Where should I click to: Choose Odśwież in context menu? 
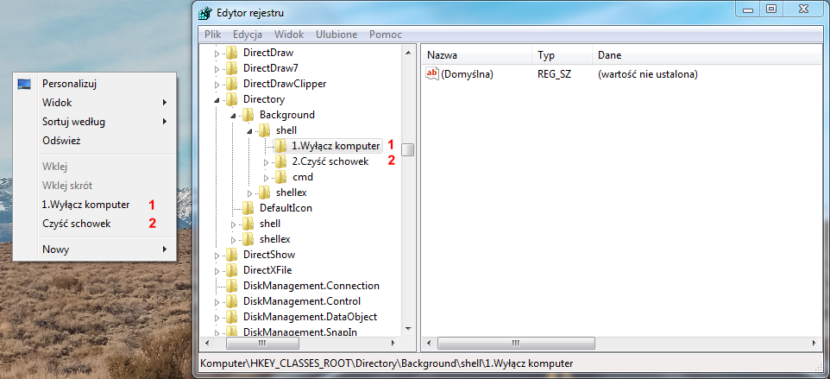point(61,141)
